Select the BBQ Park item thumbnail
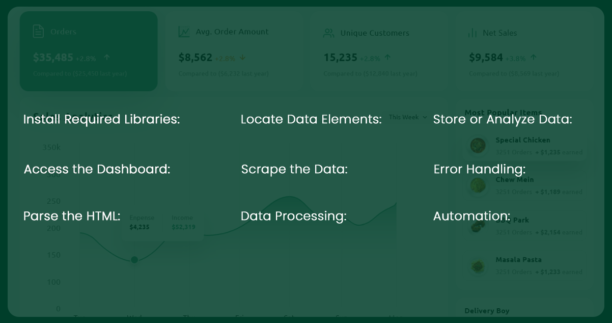 tap(478, 226)
